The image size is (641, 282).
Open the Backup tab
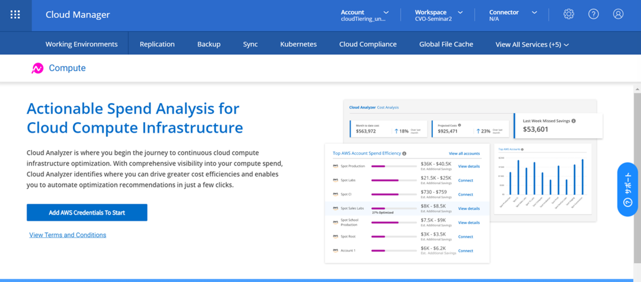209,44
